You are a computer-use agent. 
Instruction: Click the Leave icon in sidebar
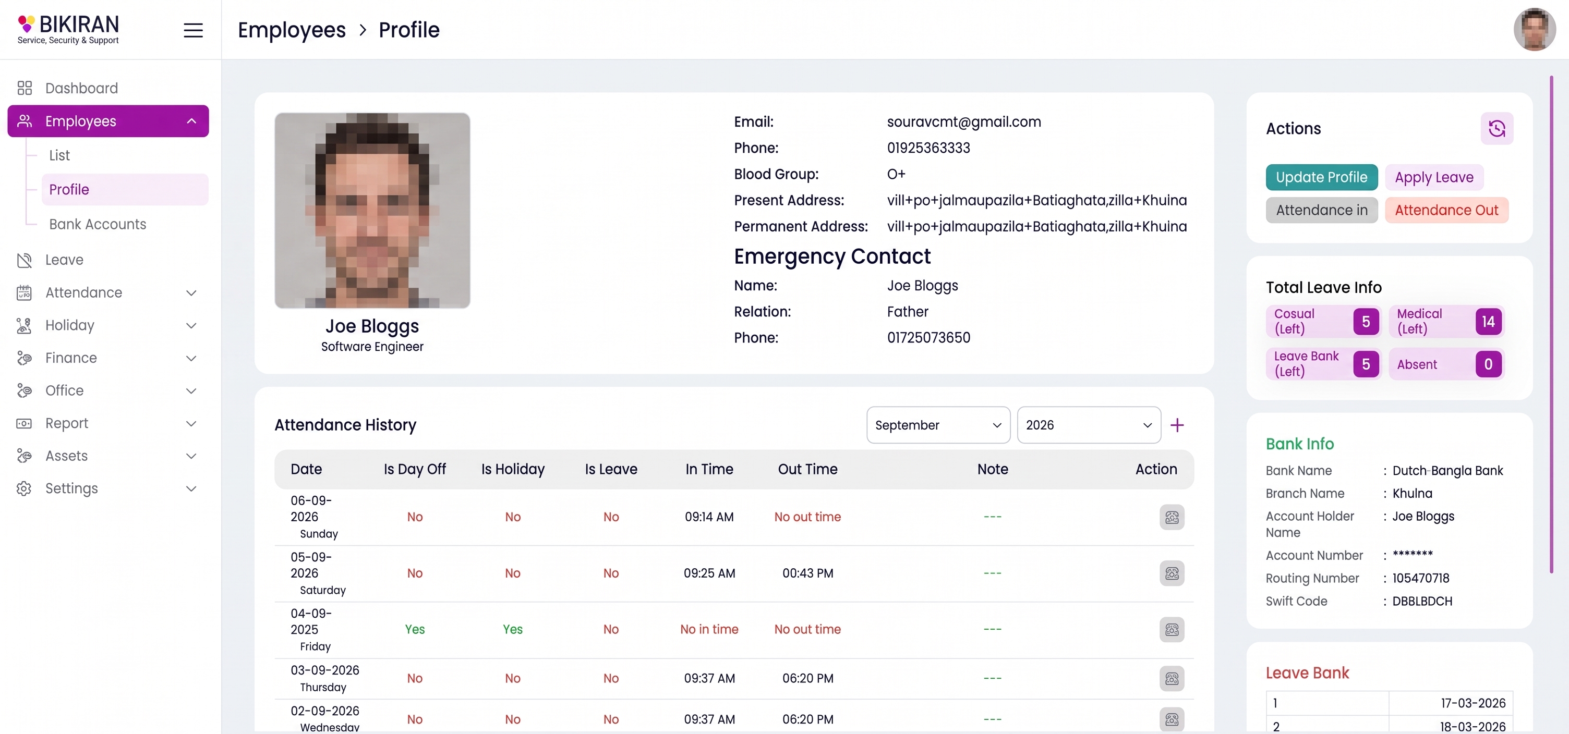click(25, 260)
